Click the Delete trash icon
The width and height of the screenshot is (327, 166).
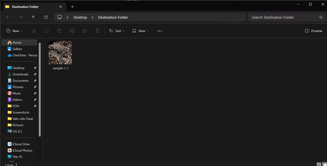point(97,31)
